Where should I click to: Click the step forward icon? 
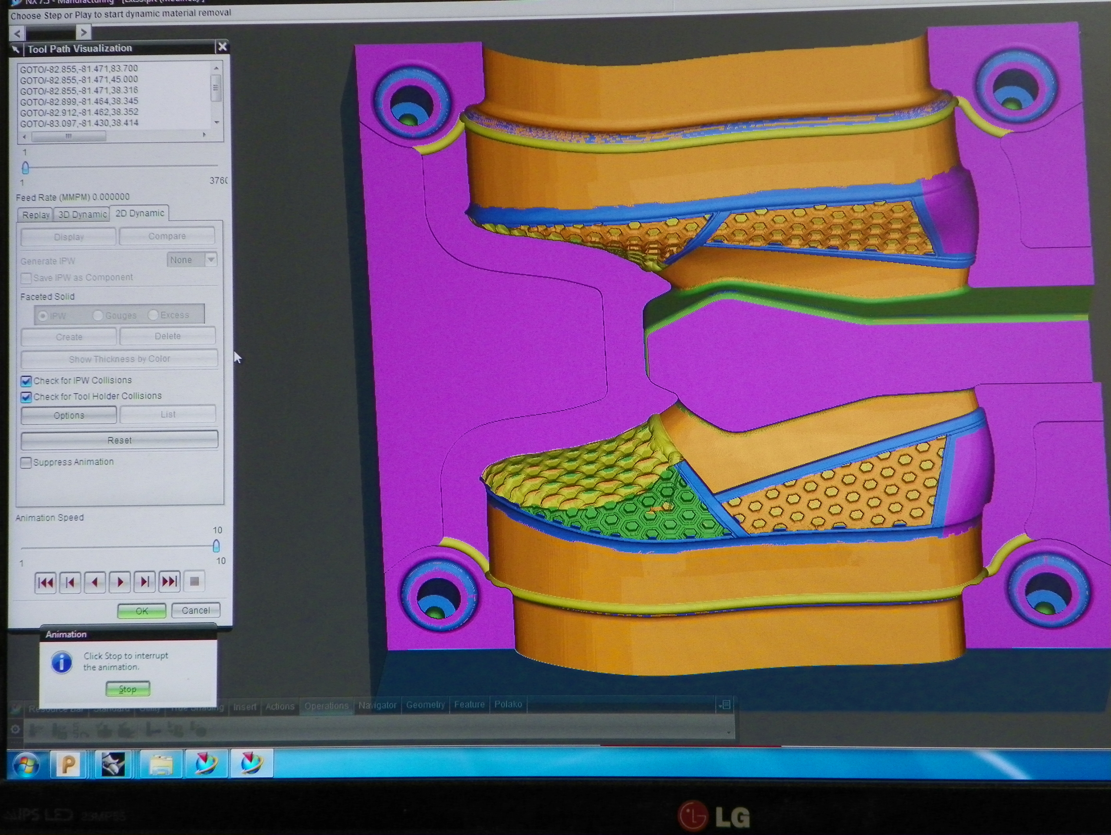pos(145,582)
